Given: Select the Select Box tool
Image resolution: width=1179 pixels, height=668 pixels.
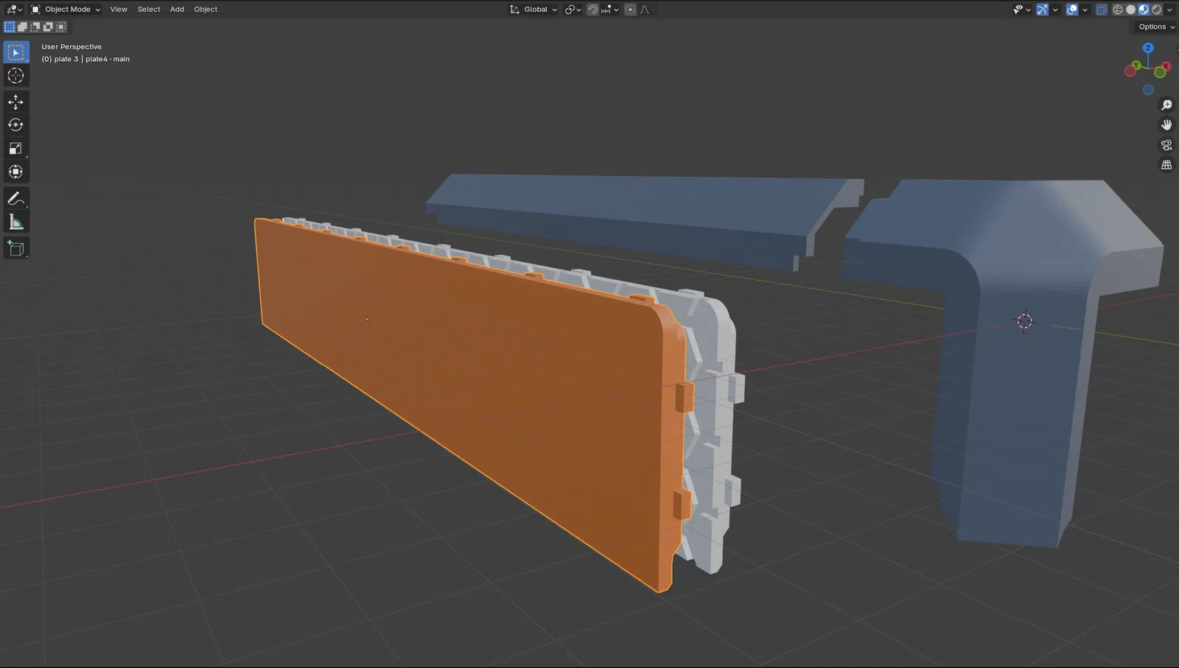Looking at the screenshot, I should (x=15, y=52).
